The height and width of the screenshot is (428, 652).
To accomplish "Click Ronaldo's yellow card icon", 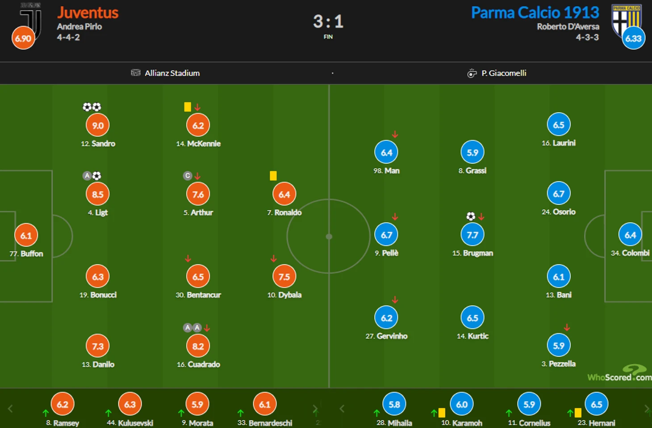I will click(273, 176).
